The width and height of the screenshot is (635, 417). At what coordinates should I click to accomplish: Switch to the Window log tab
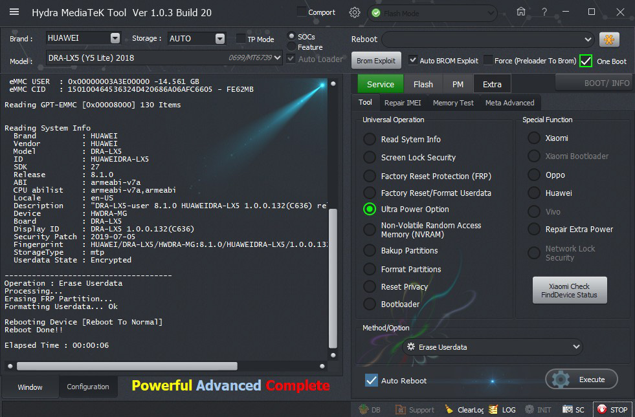click(x=30, y=387)
